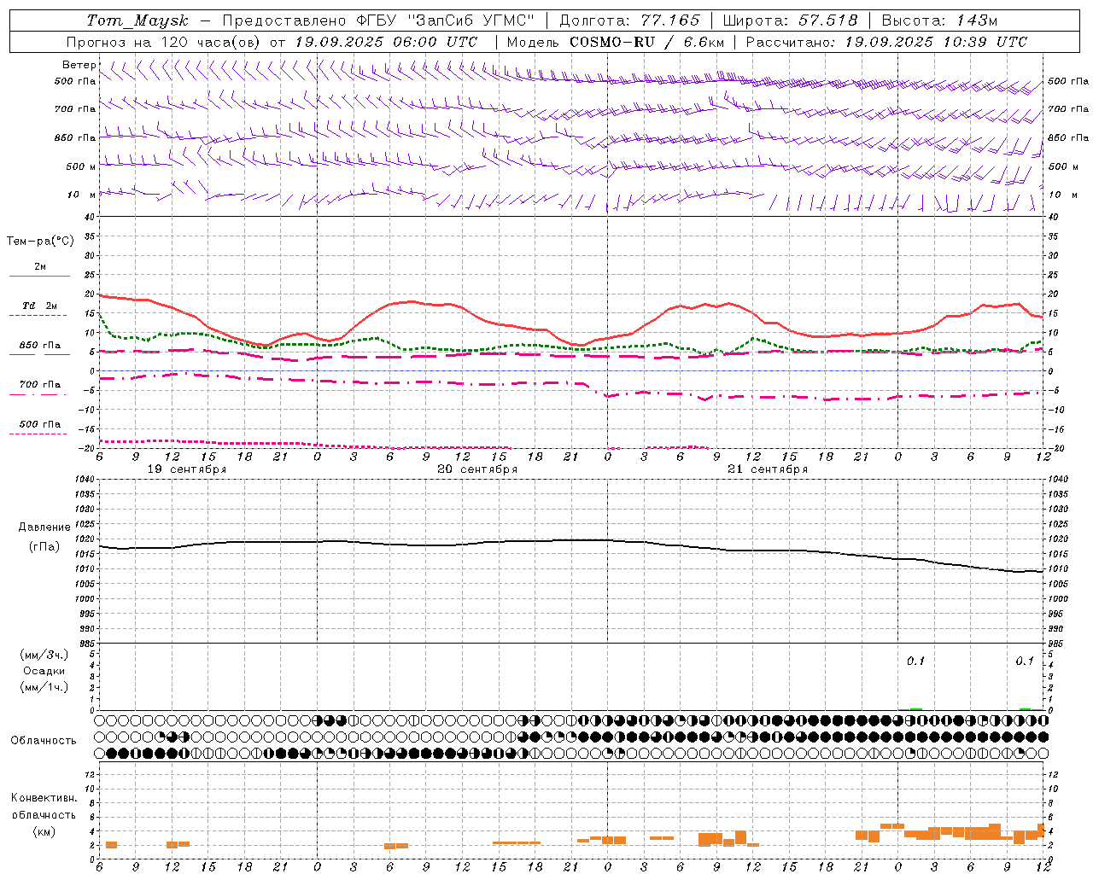Click the Осадки precipitation label
Viewport: 1093px width, 874px height.
pyautogui.click(x=44, y=671)
